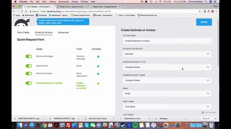Open settings gear for Success Message action
The height and width of the screenshot is (129, 231).
coord(98,57)
